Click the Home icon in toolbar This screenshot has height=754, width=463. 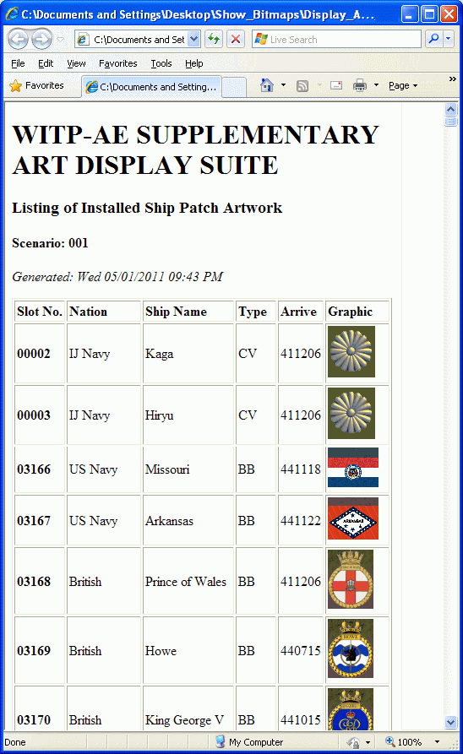(x=267, y=85)
